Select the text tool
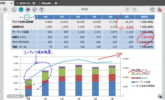 click(42, 10)
